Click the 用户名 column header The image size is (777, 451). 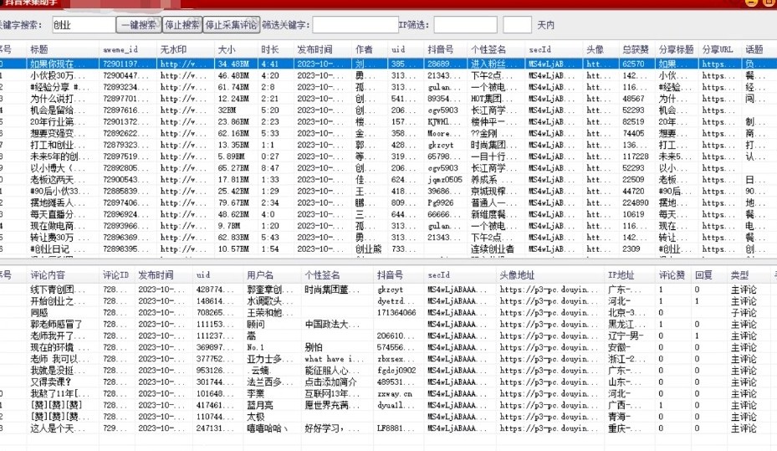(260, 275)
